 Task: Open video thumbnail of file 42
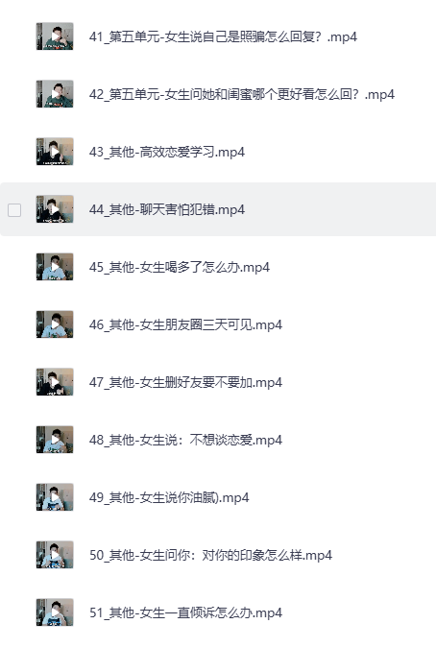tap(55, 94)
